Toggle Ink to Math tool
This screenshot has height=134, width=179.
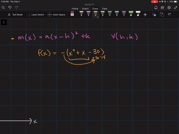click(x=170, y=15)
